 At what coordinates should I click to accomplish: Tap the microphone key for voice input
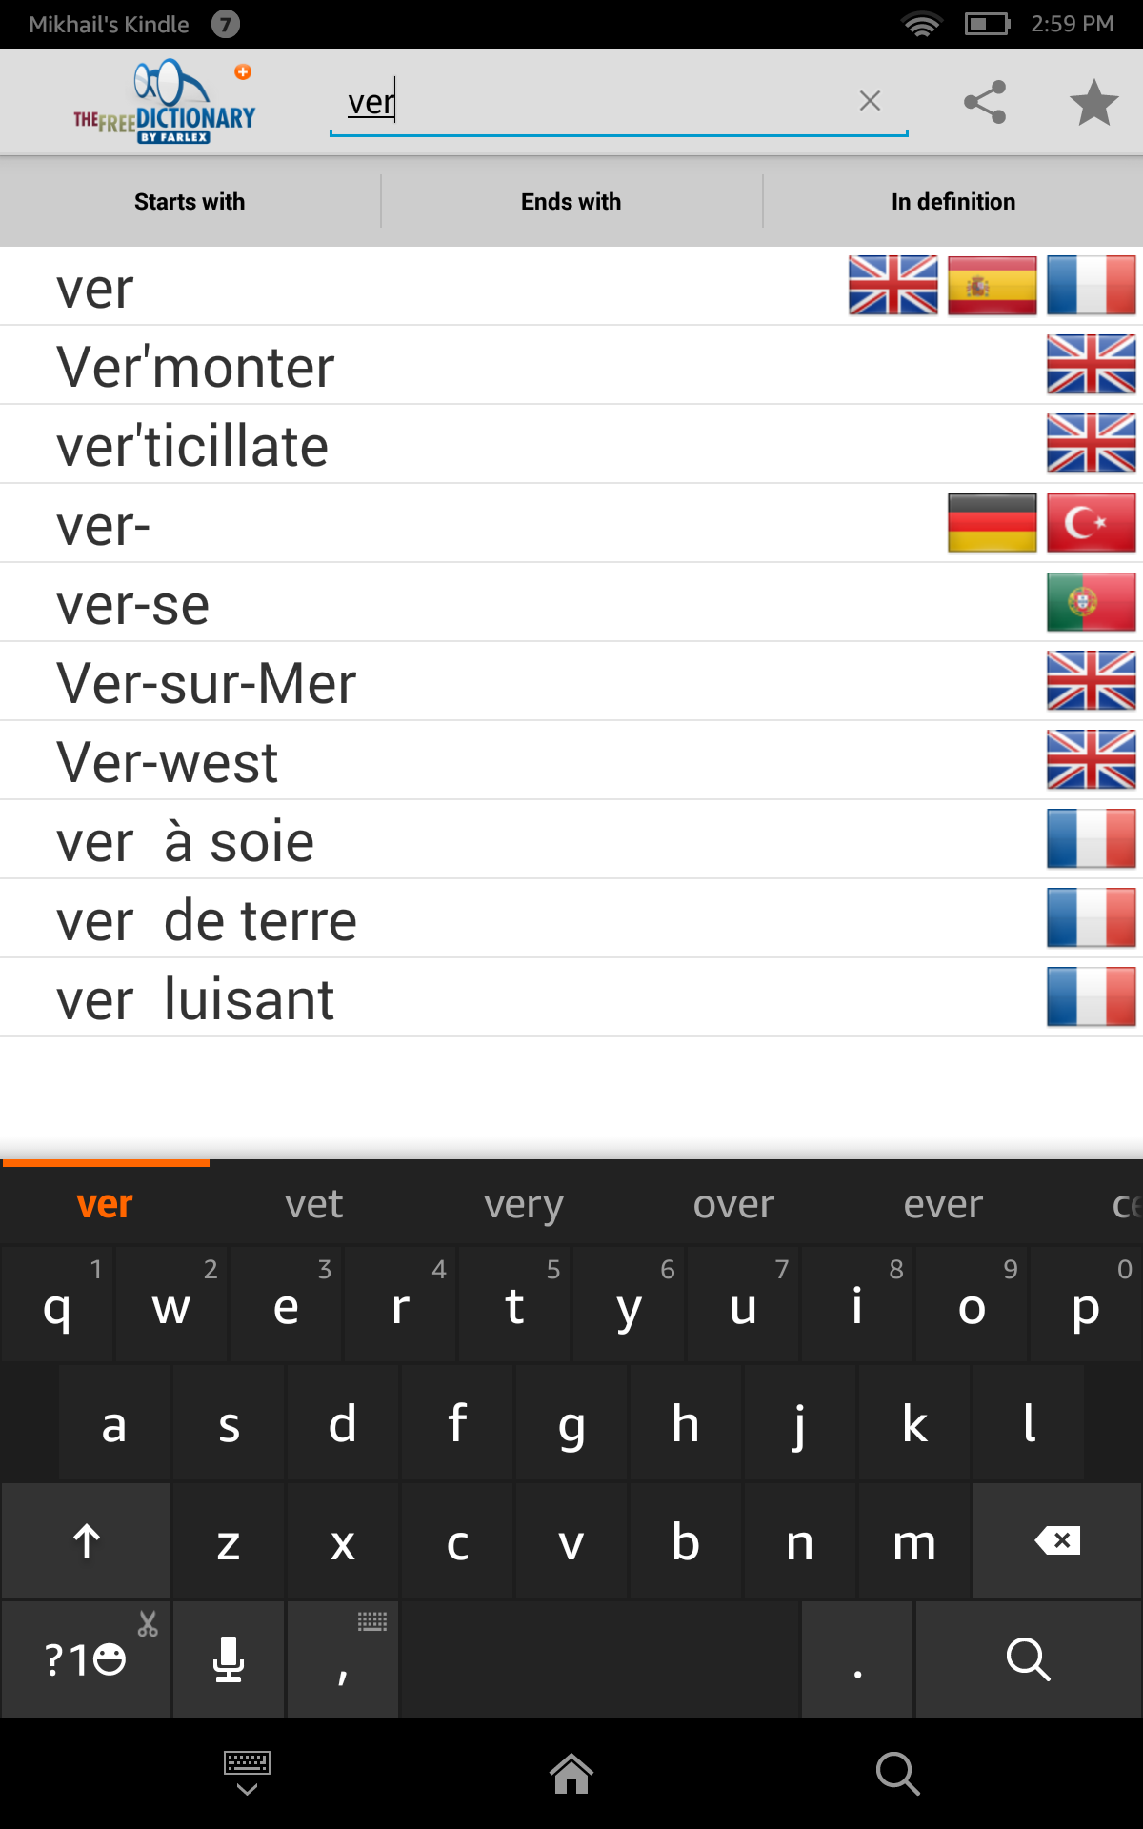coord(228,1658)
